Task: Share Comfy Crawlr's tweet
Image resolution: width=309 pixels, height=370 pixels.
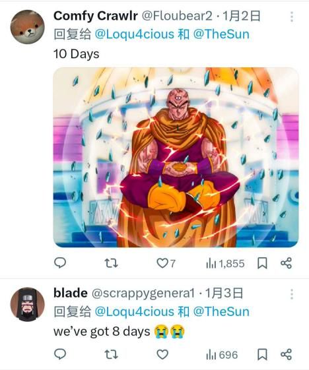Action: 286,263
